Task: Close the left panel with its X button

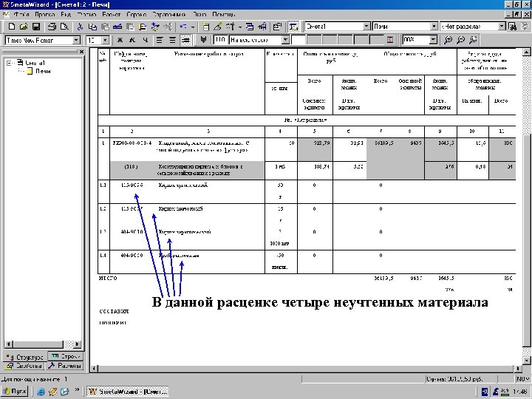Action: click(81, 52)
